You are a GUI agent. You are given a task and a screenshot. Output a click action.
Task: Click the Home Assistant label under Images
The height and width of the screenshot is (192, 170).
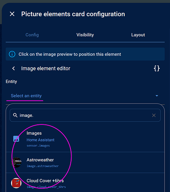click(40, 140)
